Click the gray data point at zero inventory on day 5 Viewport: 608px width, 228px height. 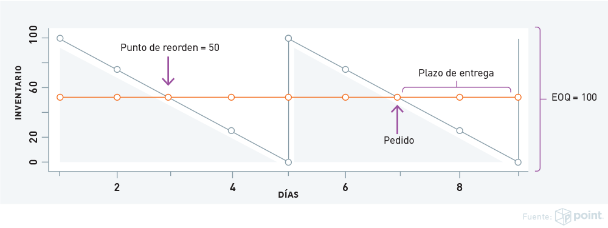(288, 162)
